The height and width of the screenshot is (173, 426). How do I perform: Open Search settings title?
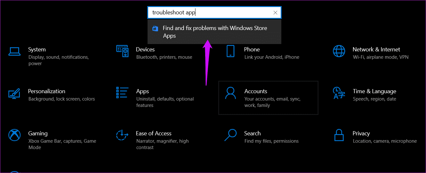(253, 133)
